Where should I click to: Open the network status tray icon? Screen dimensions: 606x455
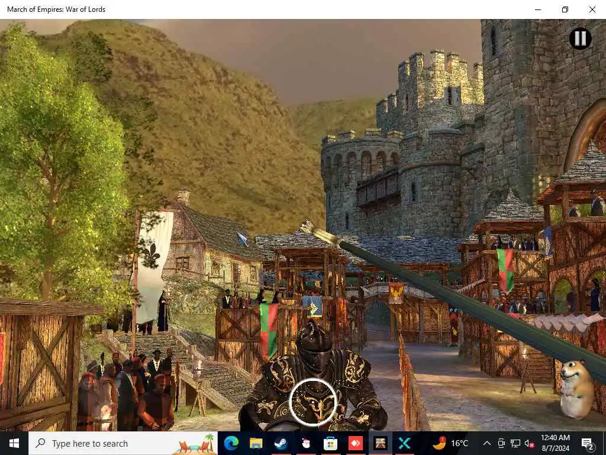click(515, 443)
